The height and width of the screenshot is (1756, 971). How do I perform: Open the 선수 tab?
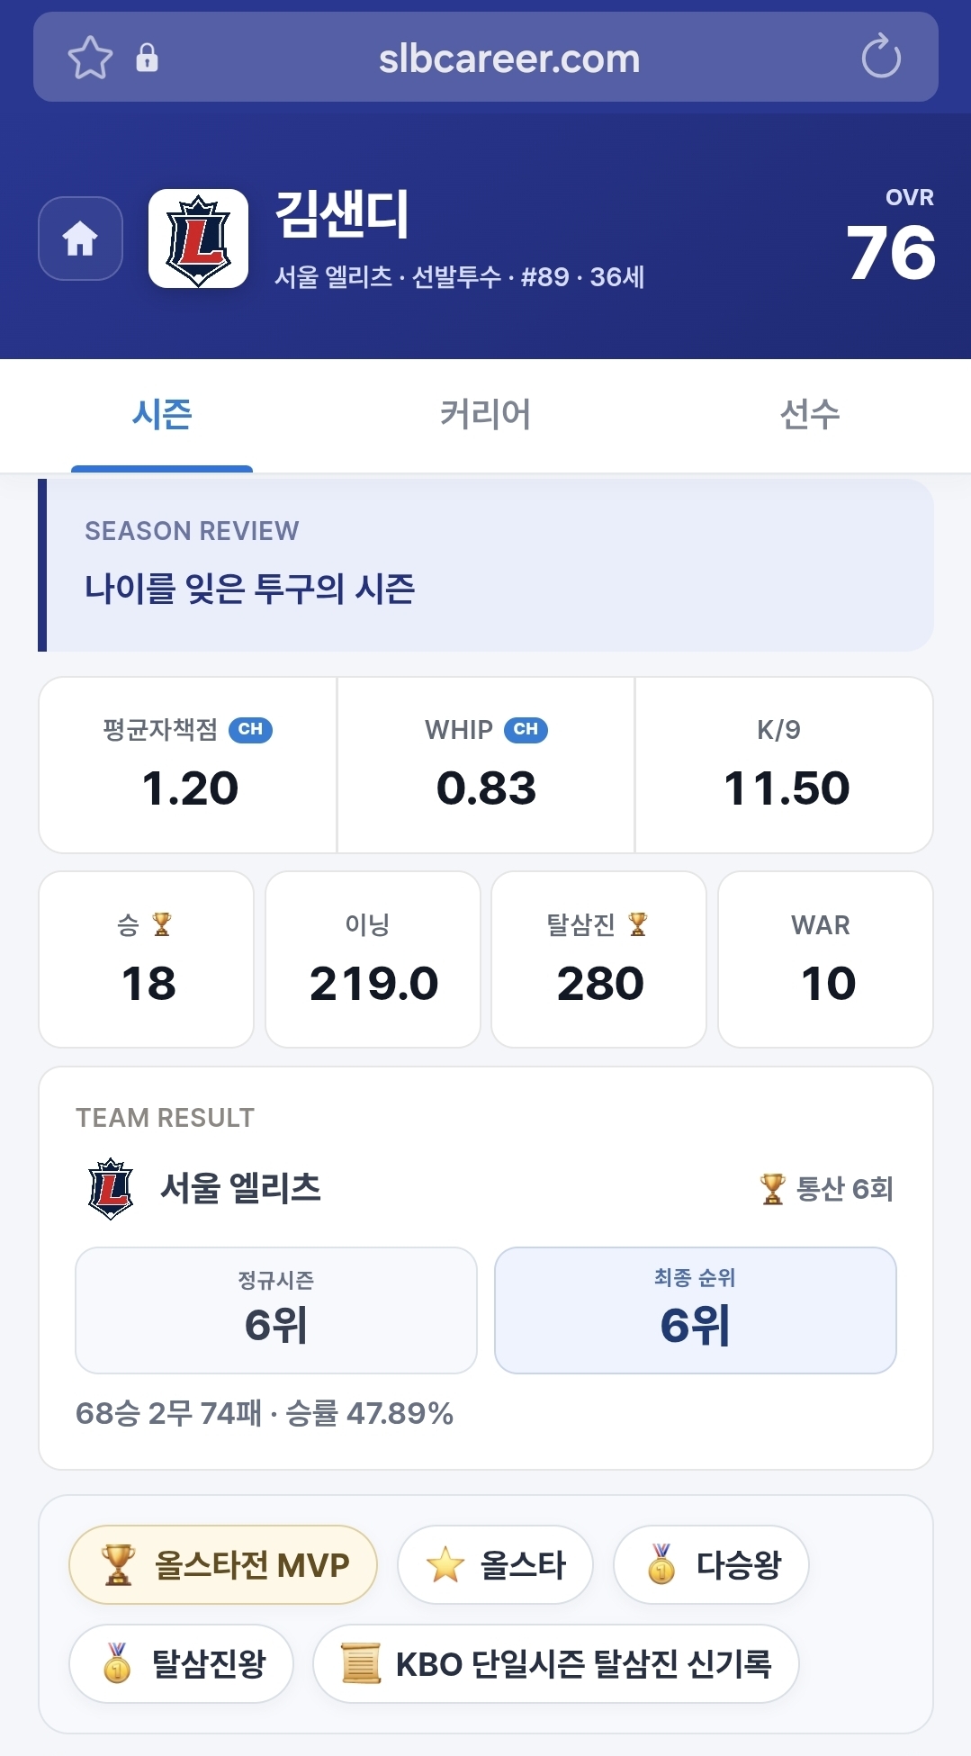coord(809,415)
